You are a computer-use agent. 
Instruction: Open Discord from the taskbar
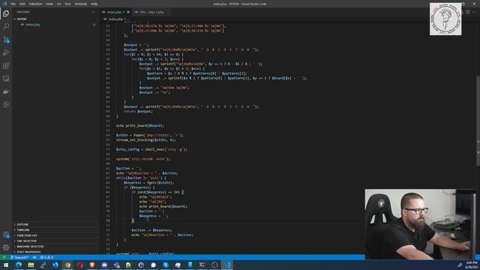click(x=104, y=265)
